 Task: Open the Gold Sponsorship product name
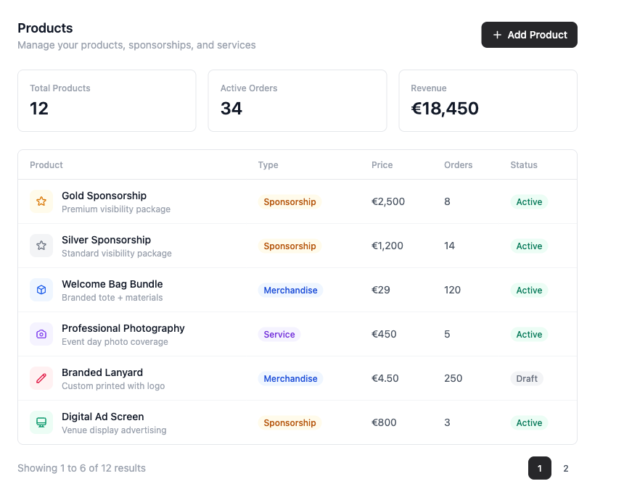click(x=104, y=196)
